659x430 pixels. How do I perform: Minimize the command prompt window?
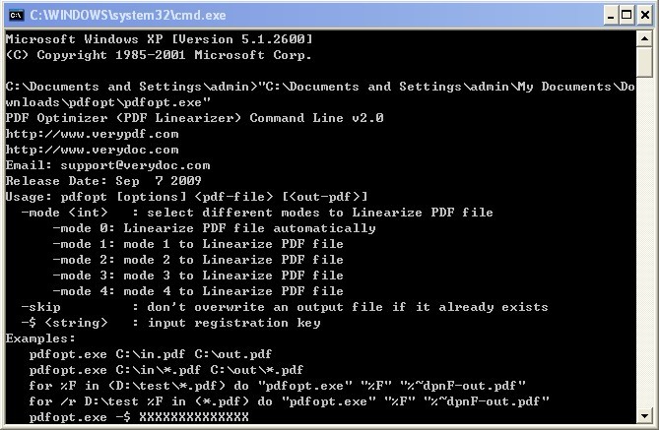click(611, 15)
